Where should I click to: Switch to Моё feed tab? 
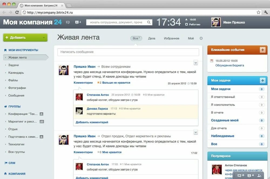pyautogui.click(x=191, y=38)
